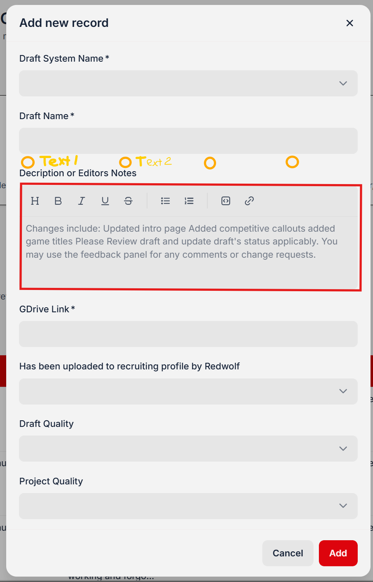Toggle underline formatting in editor toolbar
The width and height of the screenshot is (373, 582).
105,201
